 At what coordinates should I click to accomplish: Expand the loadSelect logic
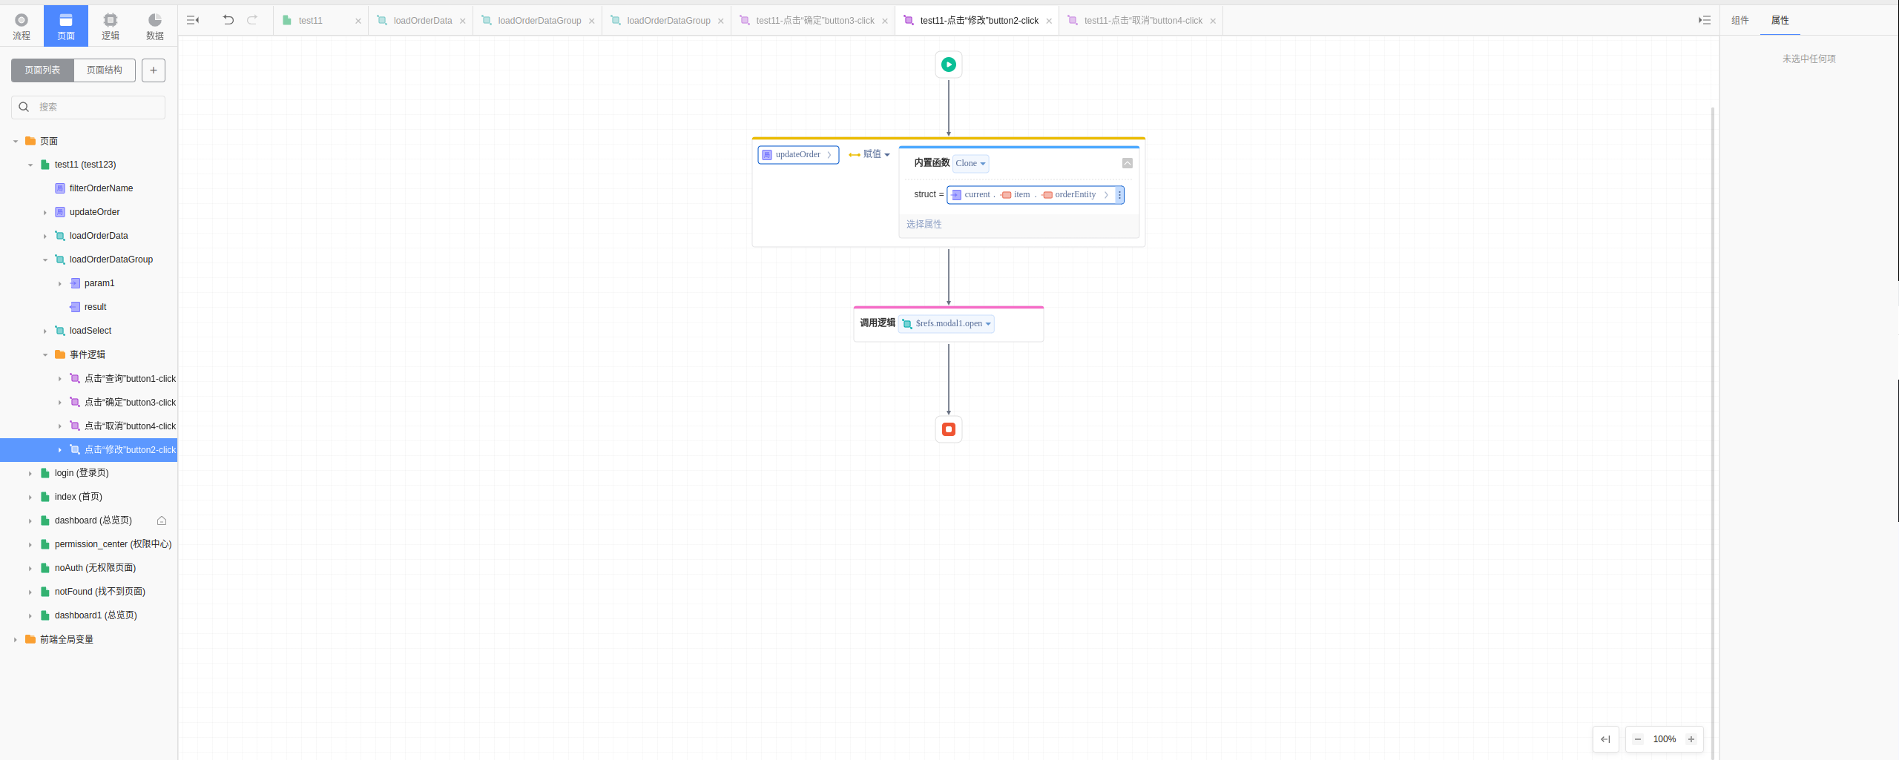(x=45, y=331)
